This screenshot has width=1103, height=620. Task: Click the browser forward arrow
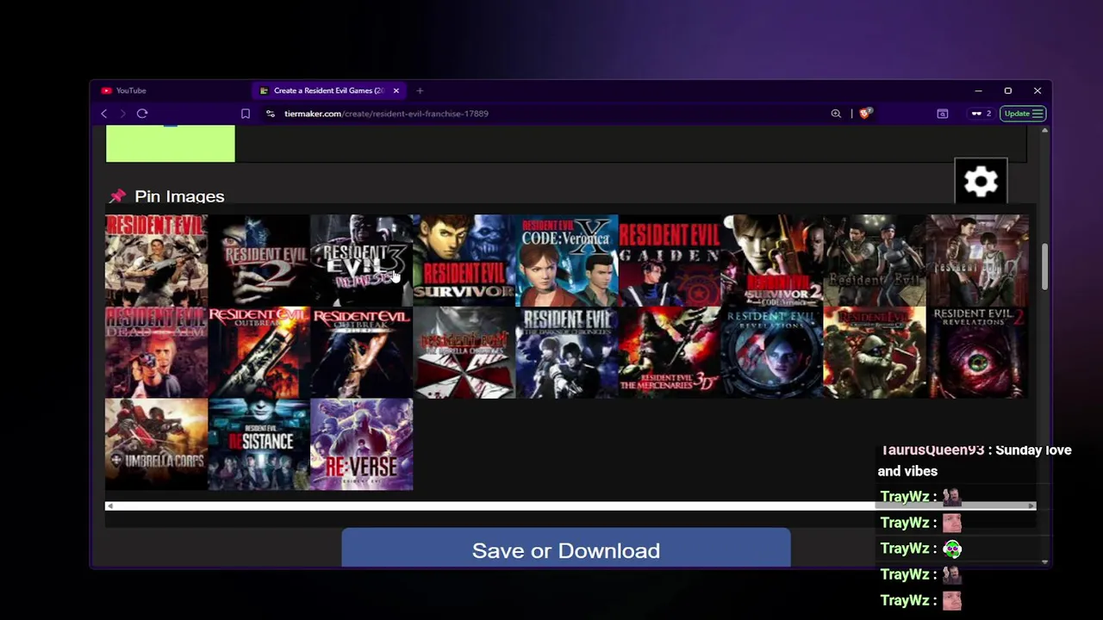pyautogui.click(x=122, y=114)
